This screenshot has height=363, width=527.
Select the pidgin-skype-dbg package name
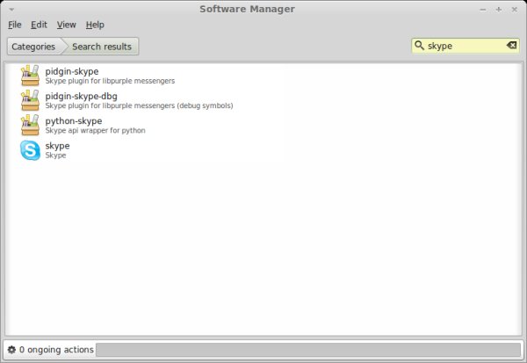click(81, 96)
